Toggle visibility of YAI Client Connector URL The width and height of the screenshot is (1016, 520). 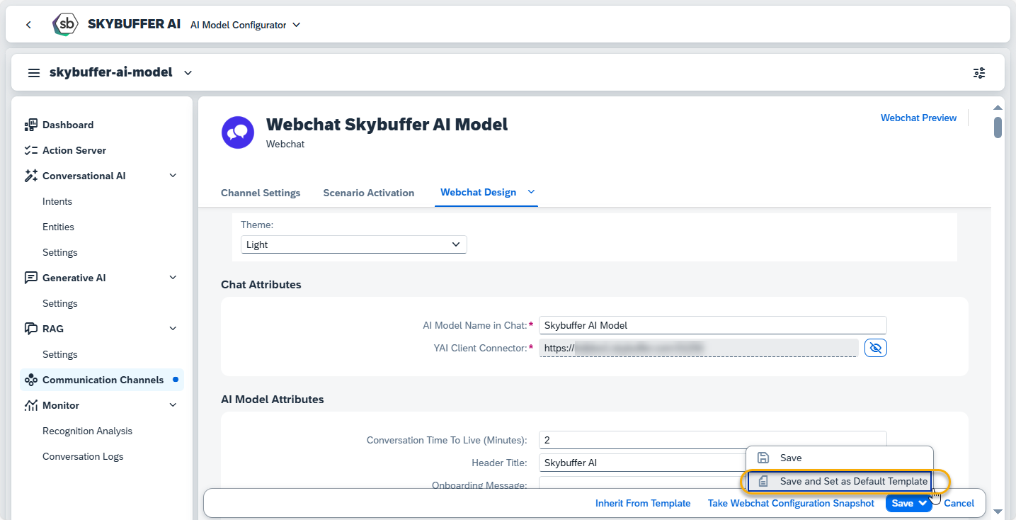point(876,348)
